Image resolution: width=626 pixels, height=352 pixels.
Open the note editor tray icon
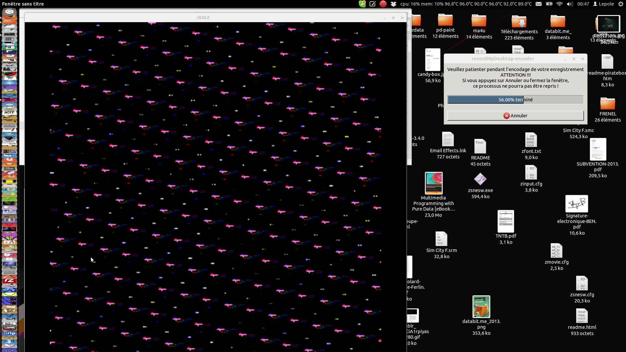pyautogui.click(x=373, y=4)
